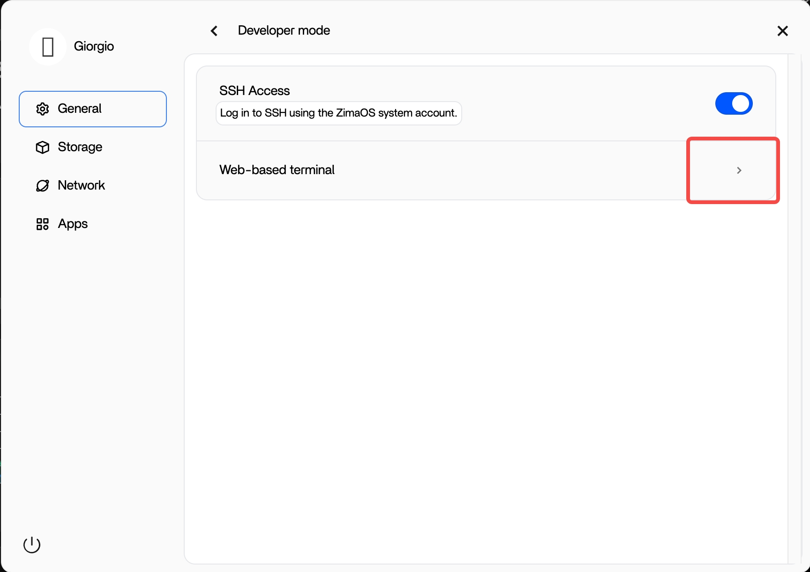Screen dimensions: 810x572
Task: Click the gear icon beside General
Action: click(x=43, y=109)
